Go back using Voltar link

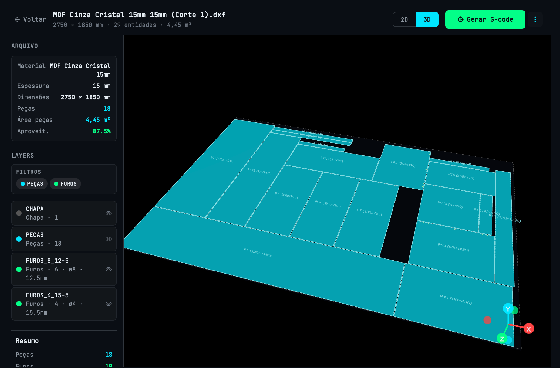coord(35,19)
